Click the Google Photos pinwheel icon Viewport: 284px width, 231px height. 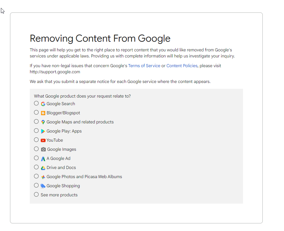[43, 177]
